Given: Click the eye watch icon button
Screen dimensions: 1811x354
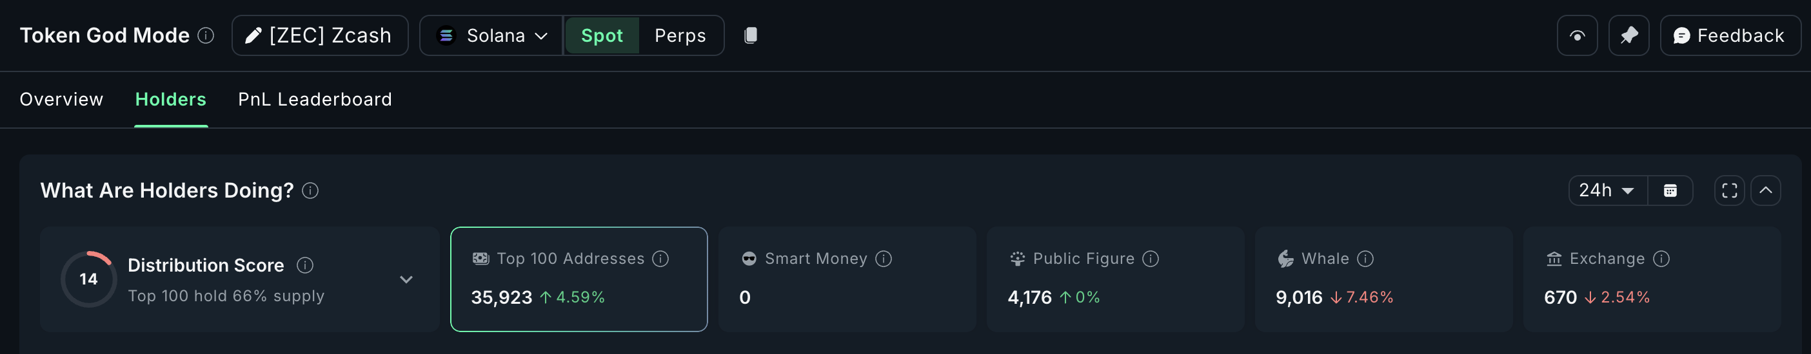Looking at the screenshot, I should (x=1577, y=36).
